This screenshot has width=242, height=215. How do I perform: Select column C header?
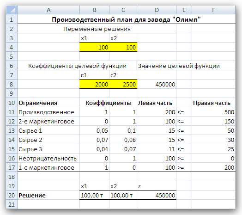(x=123, y=10)
